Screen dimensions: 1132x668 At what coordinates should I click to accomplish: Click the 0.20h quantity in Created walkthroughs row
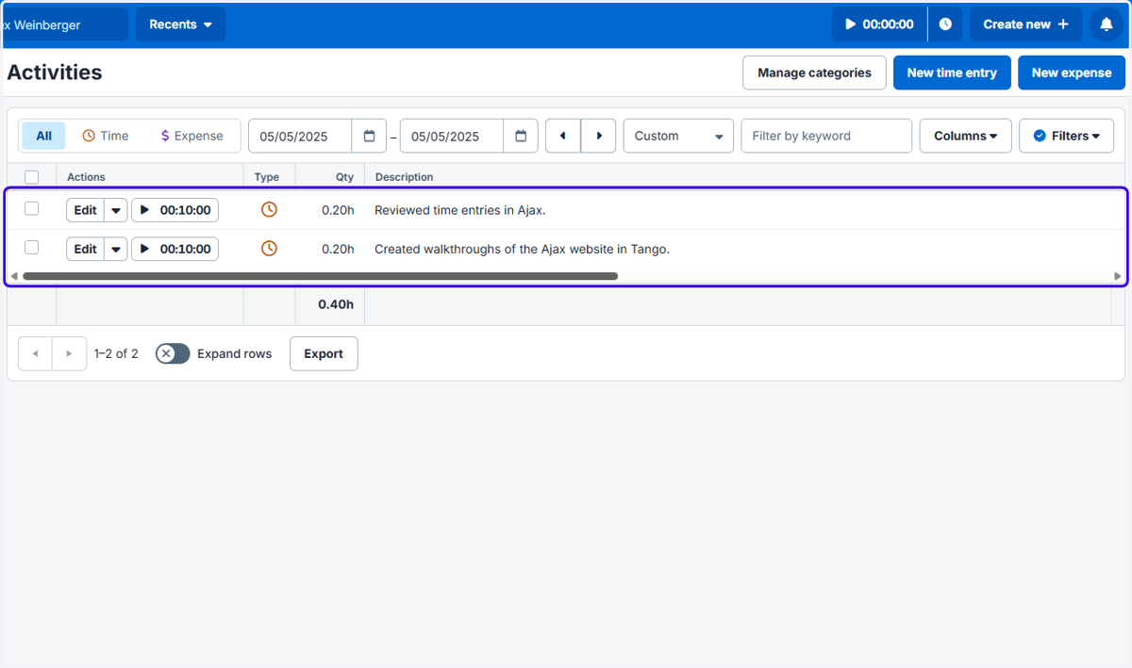coord(338,249)
